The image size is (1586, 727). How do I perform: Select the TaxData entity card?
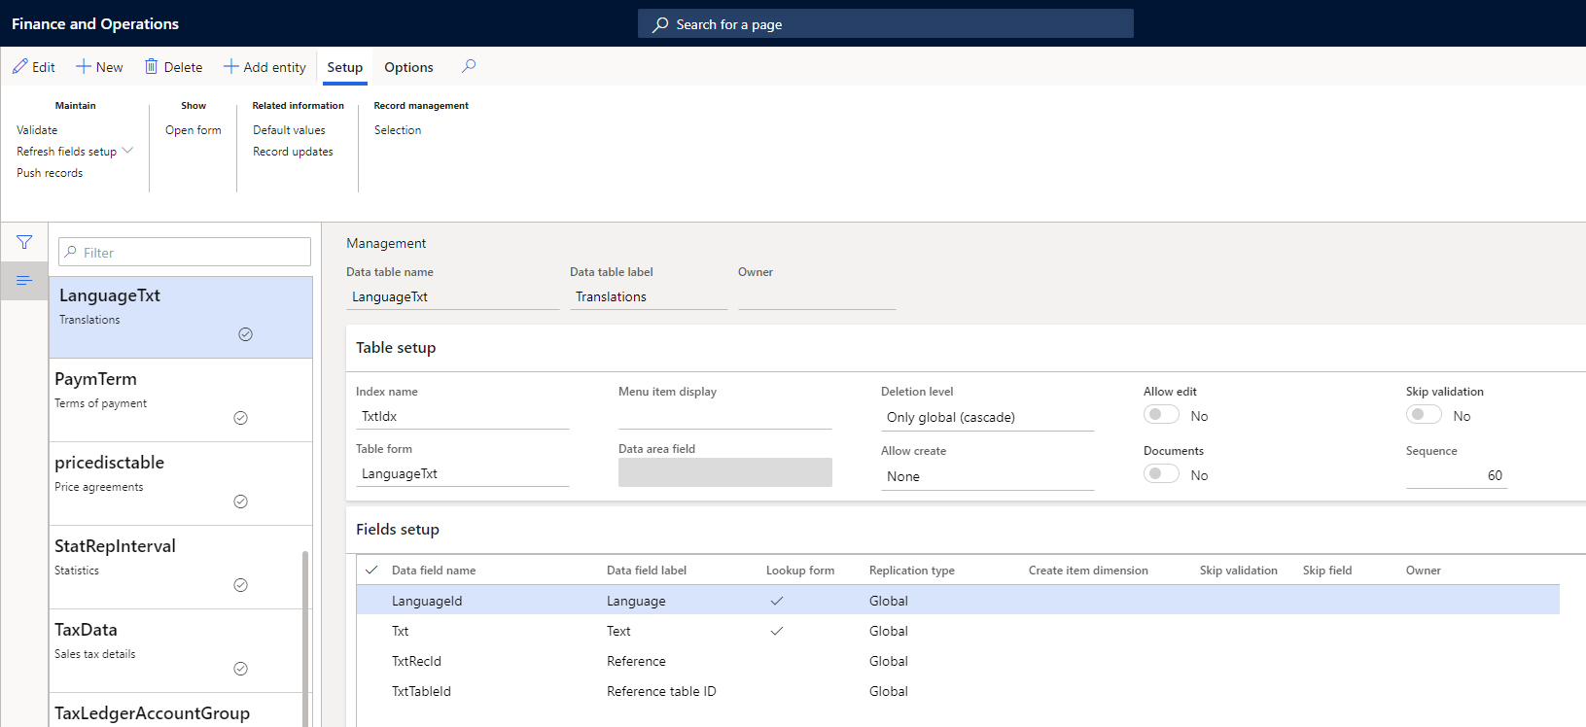click(181, 651)
